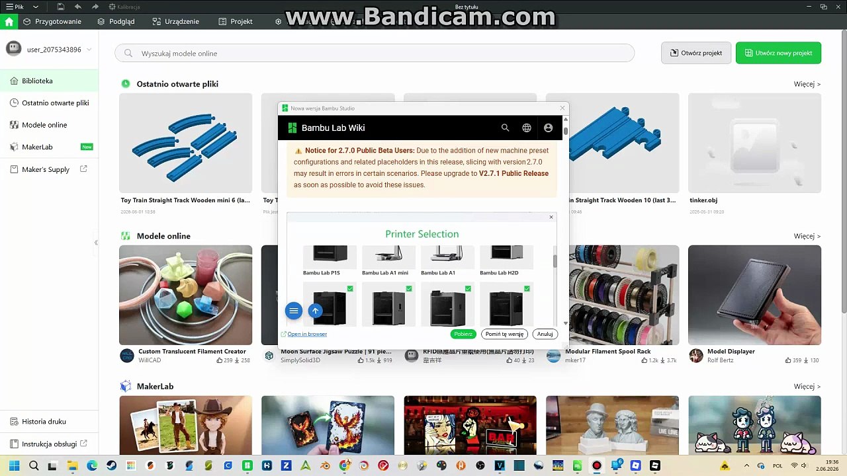The image size is (847, 476).
Task: Click WillCAD author avatar icon
Action: pos(127,356)
